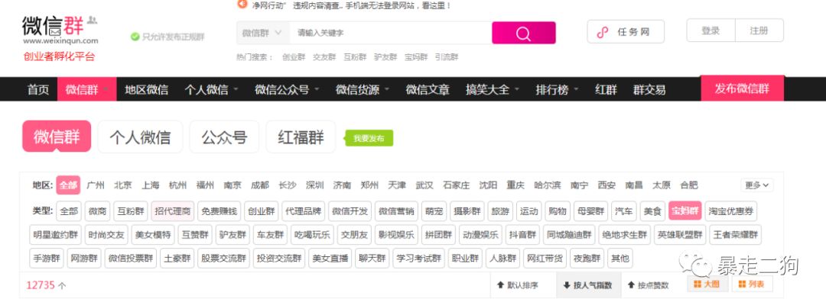The height and width of the screenshot is (302, 826).
Task: Click the 发布微信群 publish button
Action: pos(742,88)
